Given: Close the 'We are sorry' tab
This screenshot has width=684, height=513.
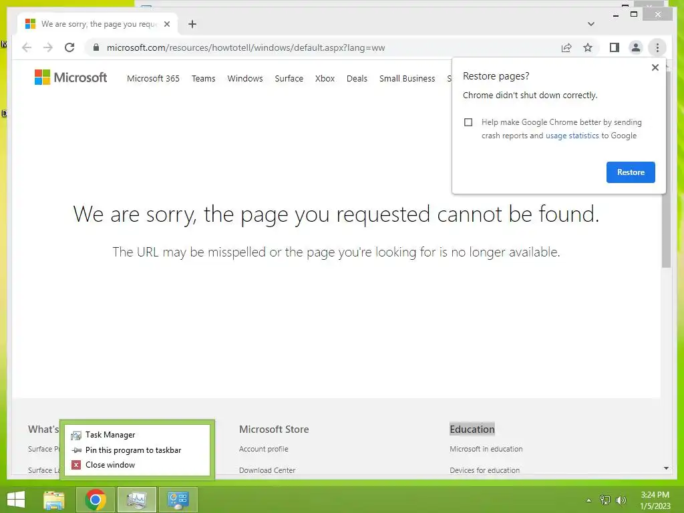Looking at the screenshot, I should click(166, 24).
